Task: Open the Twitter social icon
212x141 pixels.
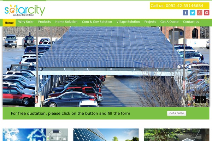Action: click(193, 13)
